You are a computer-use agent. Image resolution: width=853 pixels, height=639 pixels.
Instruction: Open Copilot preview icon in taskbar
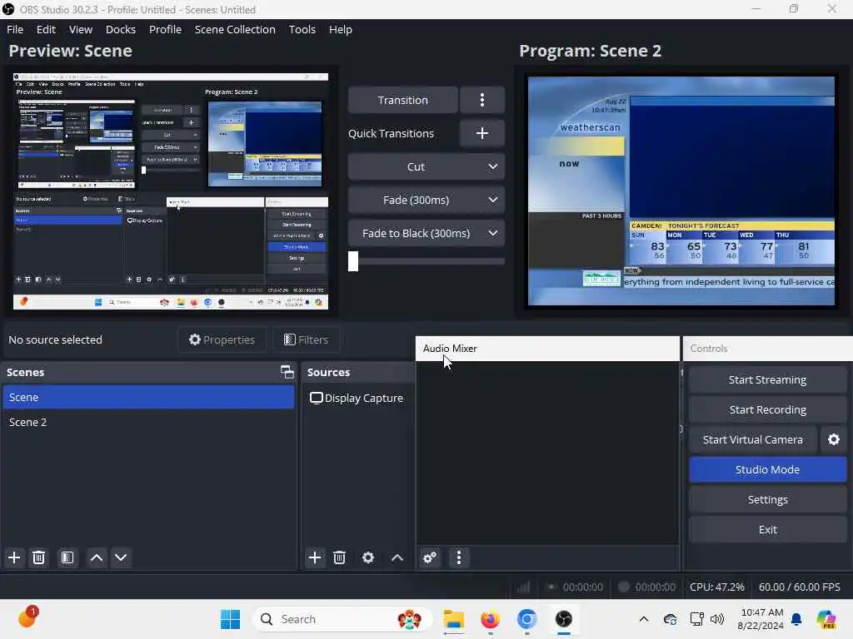[x=826, y=619]
